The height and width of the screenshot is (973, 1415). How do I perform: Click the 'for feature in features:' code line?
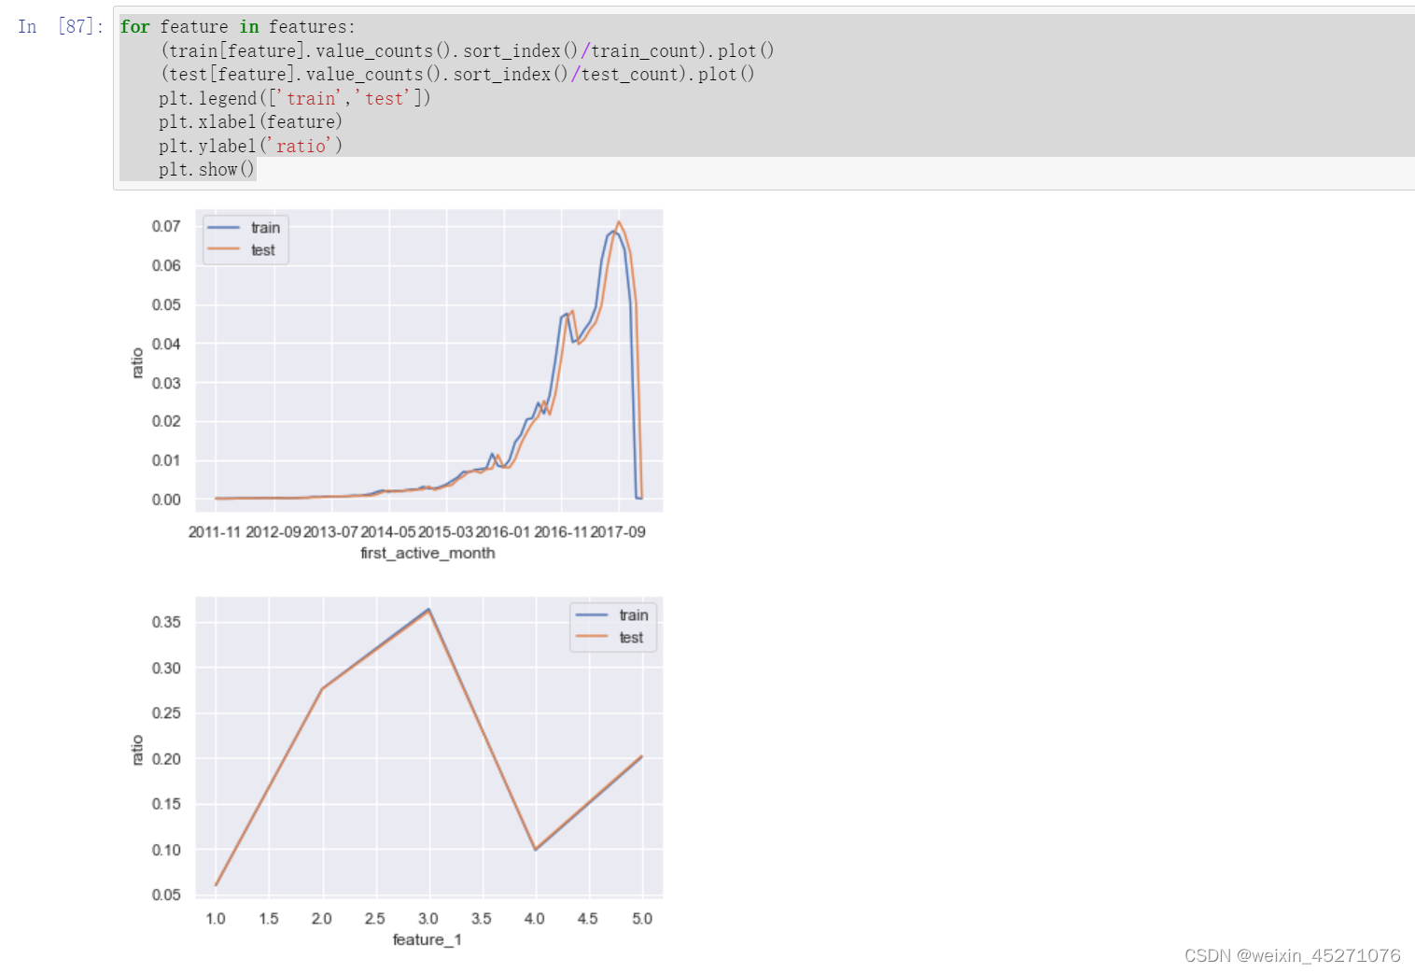(x=237, y=27)
